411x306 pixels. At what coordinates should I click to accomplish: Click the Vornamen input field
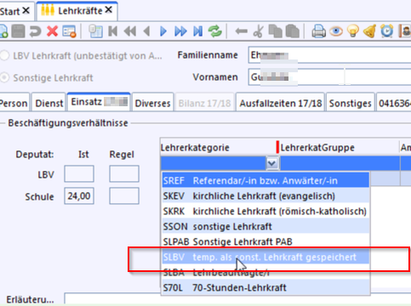(x=329, y=77)
